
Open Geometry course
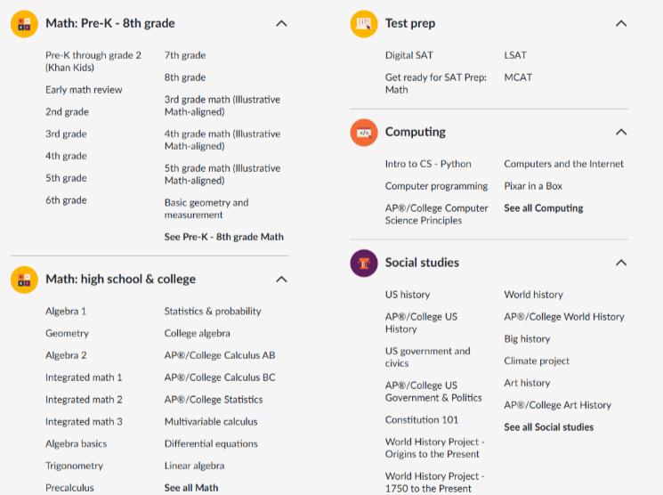click(67, 333)
